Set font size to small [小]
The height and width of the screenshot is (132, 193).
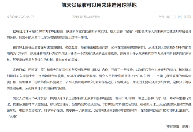[180, 17]
